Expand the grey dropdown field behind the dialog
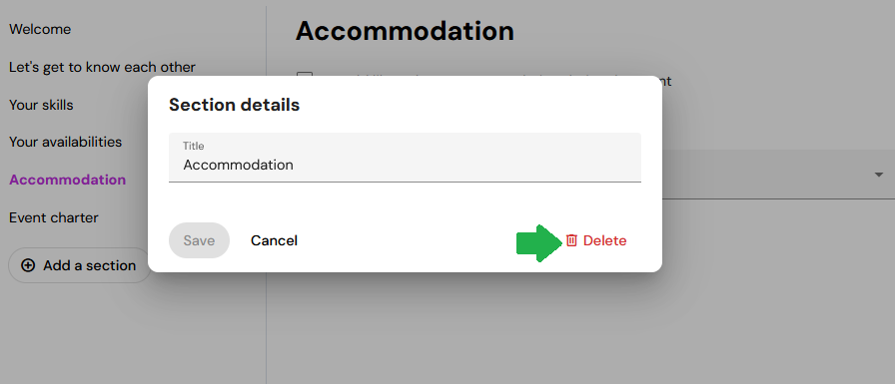Screen dimensions: 895x384 [778, 175]
